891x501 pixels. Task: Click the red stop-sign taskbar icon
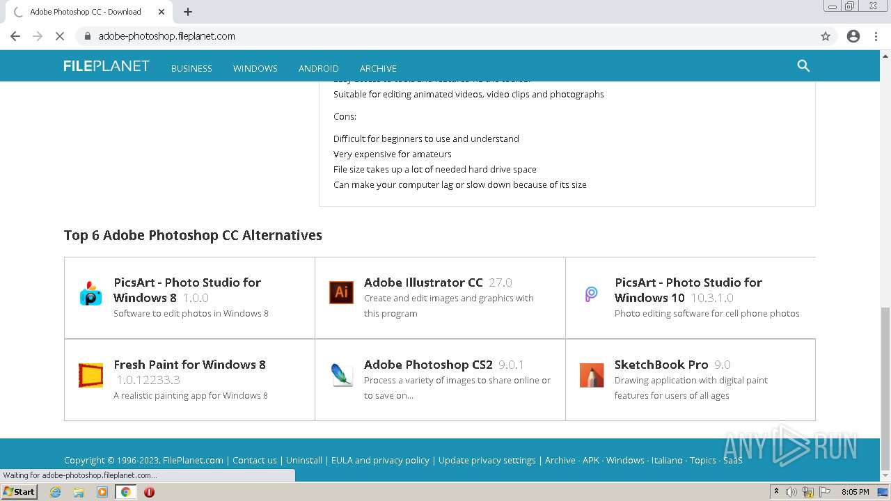(149, 492)
